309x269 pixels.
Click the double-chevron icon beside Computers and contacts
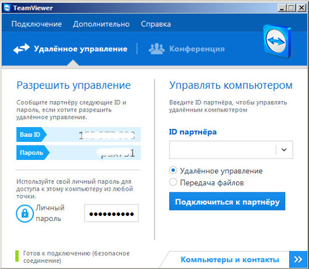(298, 259)
